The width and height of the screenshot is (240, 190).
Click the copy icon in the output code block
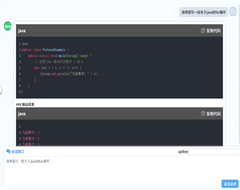click(203, 114)
